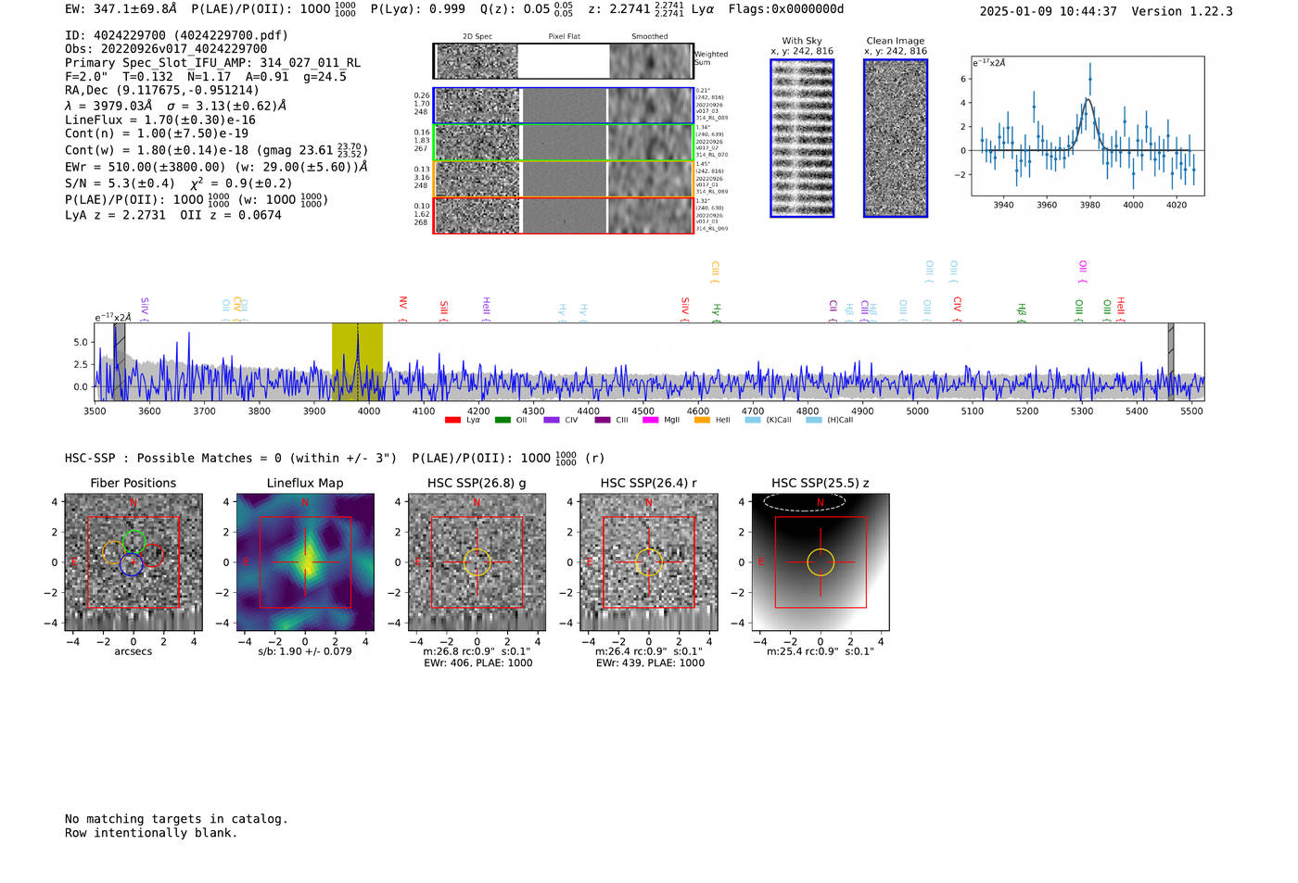Click the red SiII line marker label
The height and width of the screenshot is (883, 1298).
(x=443, y=308)
